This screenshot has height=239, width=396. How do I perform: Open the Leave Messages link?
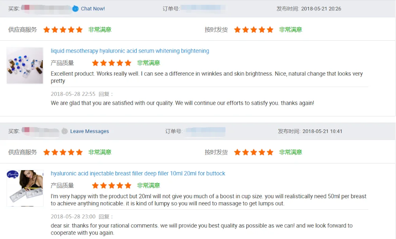89,131
